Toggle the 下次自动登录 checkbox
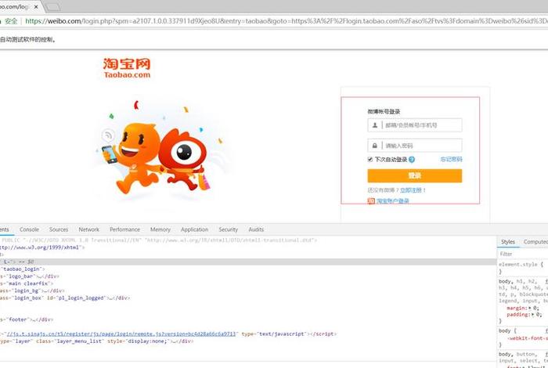This screenshot has height=368, width=548. coord(370,160)
